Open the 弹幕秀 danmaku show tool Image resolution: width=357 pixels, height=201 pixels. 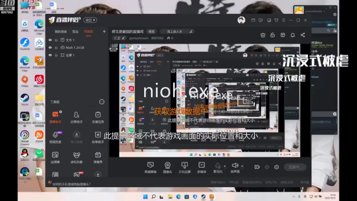click(x=98, y=158)
